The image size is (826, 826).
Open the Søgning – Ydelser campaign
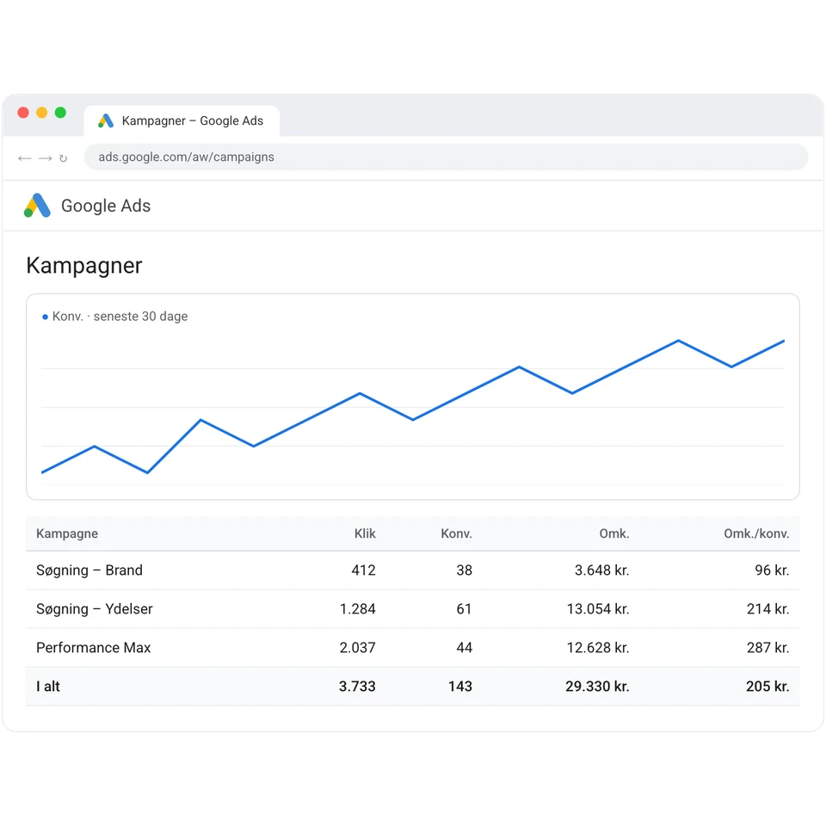95,609
